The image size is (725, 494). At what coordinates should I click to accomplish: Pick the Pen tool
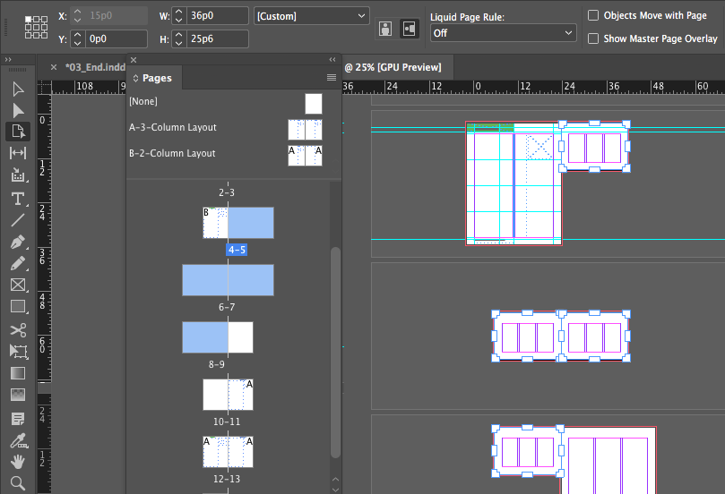(x=18, y=242)
